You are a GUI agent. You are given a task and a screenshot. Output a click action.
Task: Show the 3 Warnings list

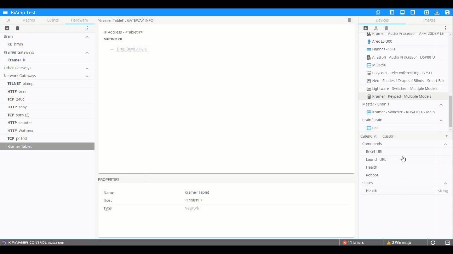399,243
